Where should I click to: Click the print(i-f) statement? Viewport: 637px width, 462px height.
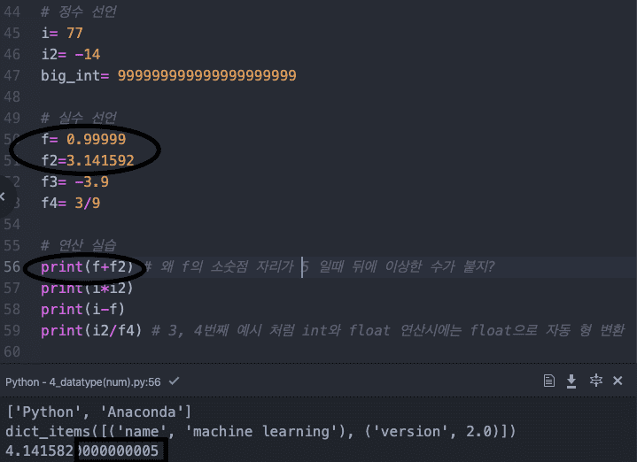[82, 310]
